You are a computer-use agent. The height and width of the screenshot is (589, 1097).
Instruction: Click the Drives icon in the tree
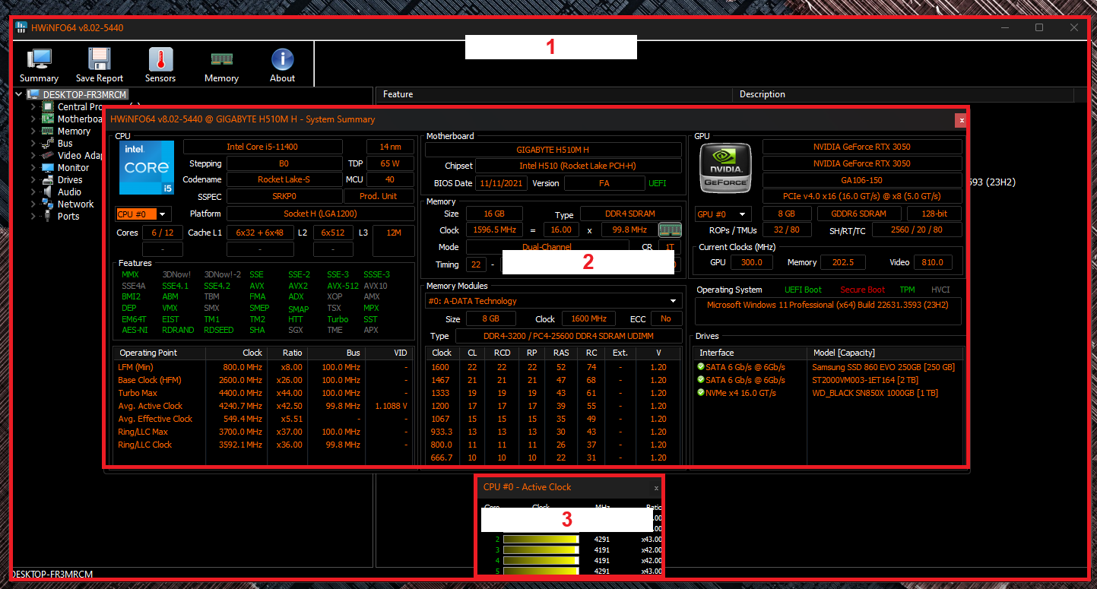point(49,179)
